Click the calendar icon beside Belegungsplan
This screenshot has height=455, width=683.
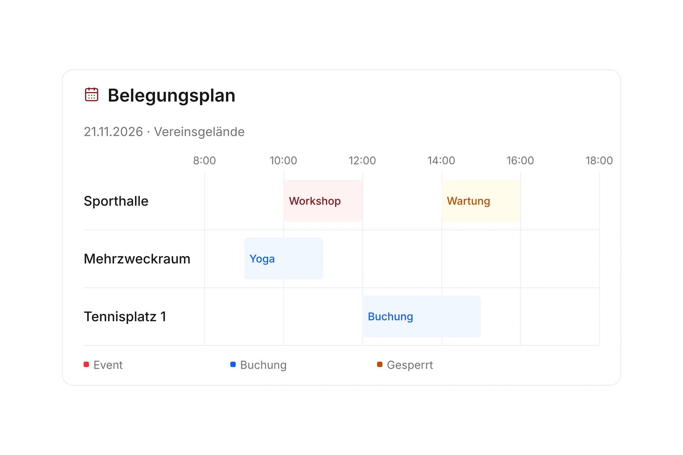91,95
